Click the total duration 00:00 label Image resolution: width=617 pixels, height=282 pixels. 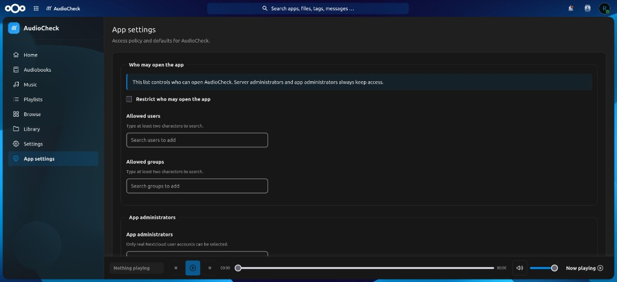tap(502, 268)
